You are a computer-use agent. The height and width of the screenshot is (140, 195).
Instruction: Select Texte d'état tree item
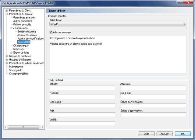pos(24,42)
